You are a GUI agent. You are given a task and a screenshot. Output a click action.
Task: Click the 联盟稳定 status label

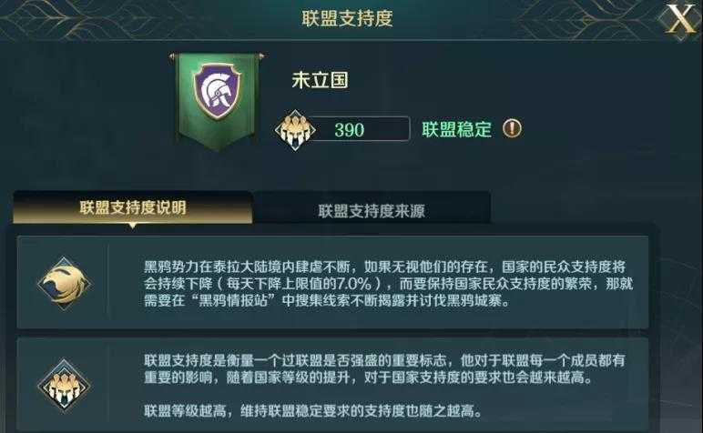pos(456,129)
